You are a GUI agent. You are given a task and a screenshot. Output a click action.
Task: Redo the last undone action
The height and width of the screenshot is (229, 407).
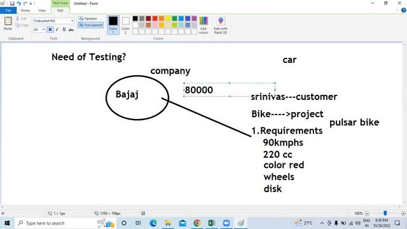(x=25, y=3)
